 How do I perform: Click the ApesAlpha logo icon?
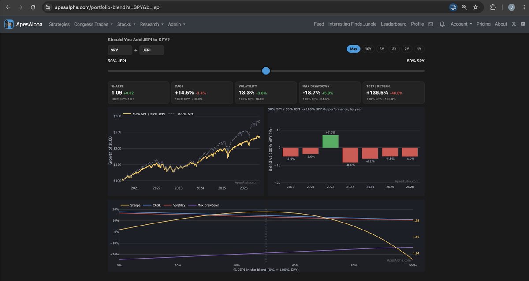click(9, 24)
